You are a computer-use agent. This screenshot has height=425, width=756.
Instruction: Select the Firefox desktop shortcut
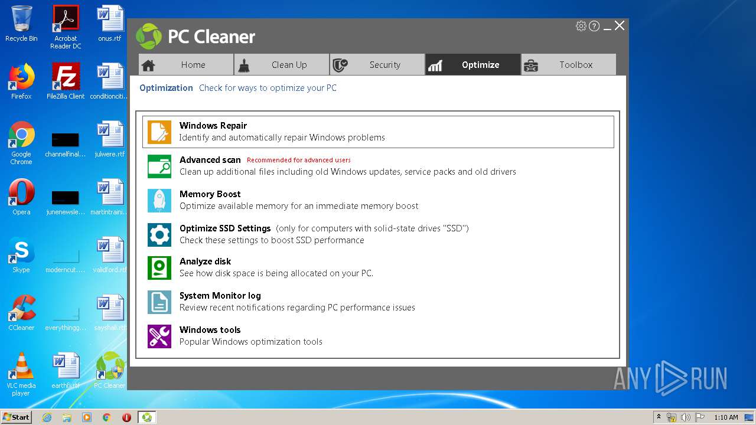click(21, 81)
